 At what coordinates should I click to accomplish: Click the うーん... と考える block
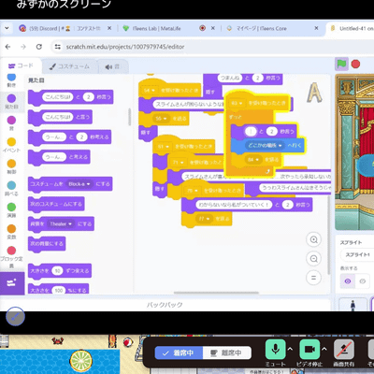(59, 157)
